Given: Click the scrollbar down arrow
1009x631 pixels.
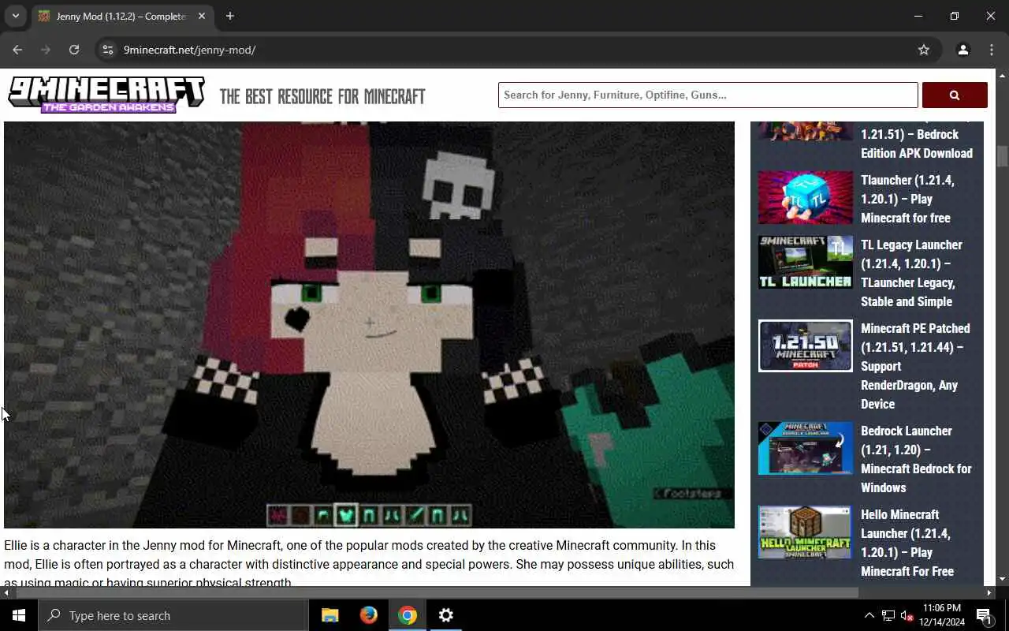Looking at the screenshot, I should pos(1002,579).
